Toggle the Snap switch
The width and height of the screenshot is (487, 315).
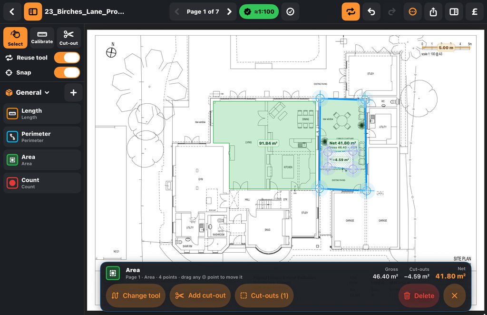[67, 72]
